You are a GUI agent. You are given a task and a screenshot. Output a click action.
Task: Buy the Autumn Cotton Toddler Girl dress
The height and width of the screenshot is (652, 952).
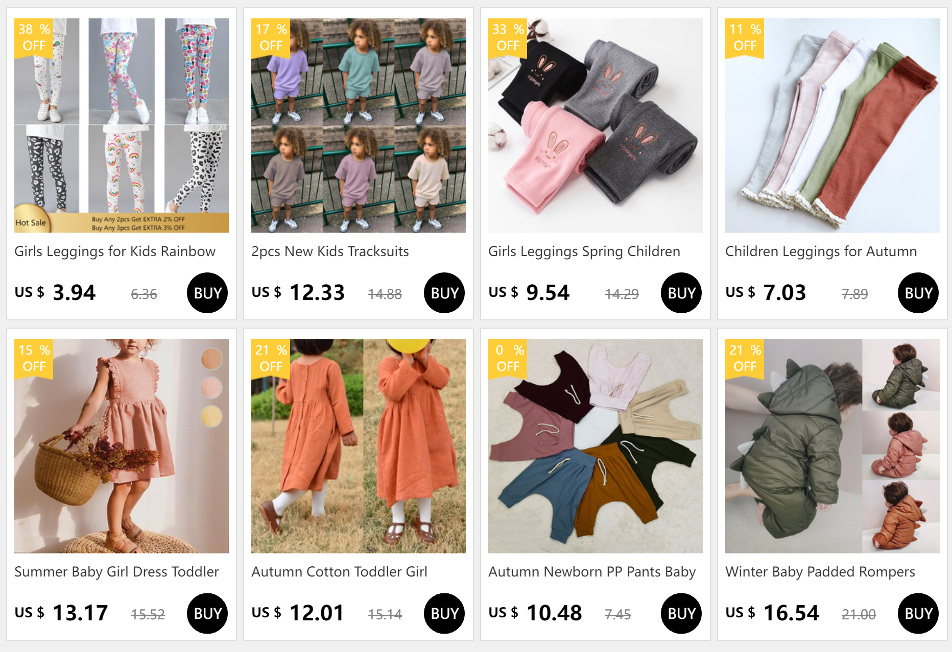pyautogui.click(x=444, y=613)
